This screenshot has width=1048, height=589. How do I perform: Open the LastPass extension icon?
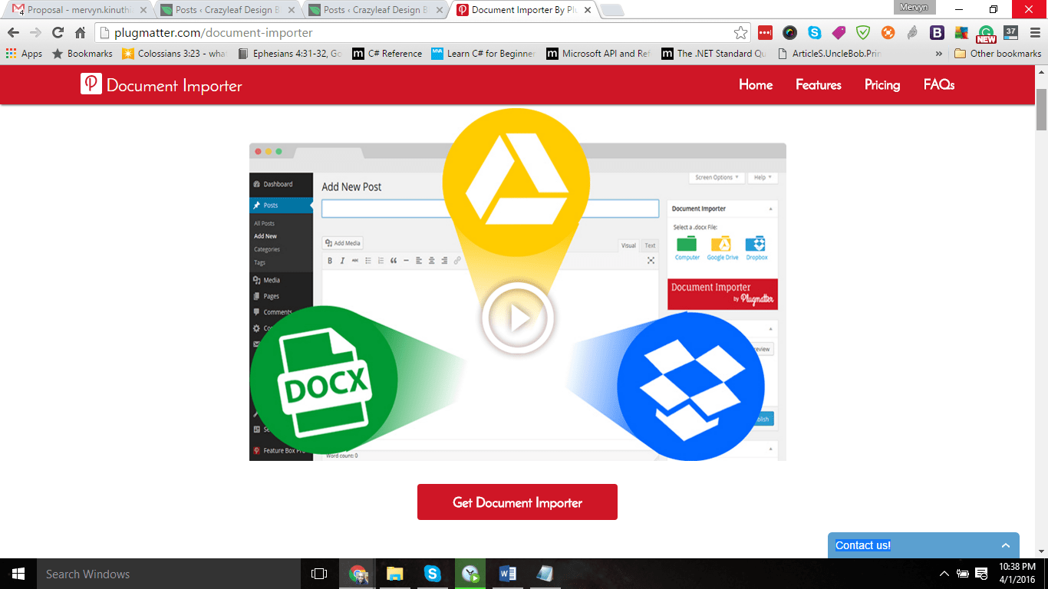pos(765,32)
